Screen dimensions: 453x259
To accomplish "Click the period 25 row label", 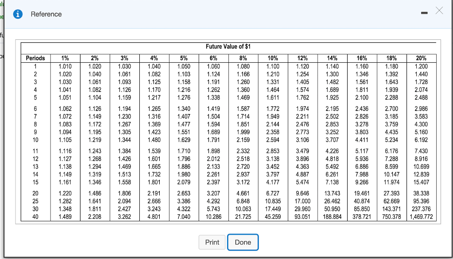I will pyautogui.click(x=35, y=201).
